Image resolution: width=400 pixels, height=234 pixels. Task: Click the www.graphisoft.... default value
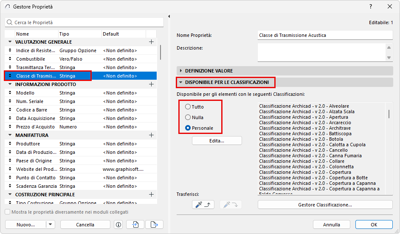point(123,169)
